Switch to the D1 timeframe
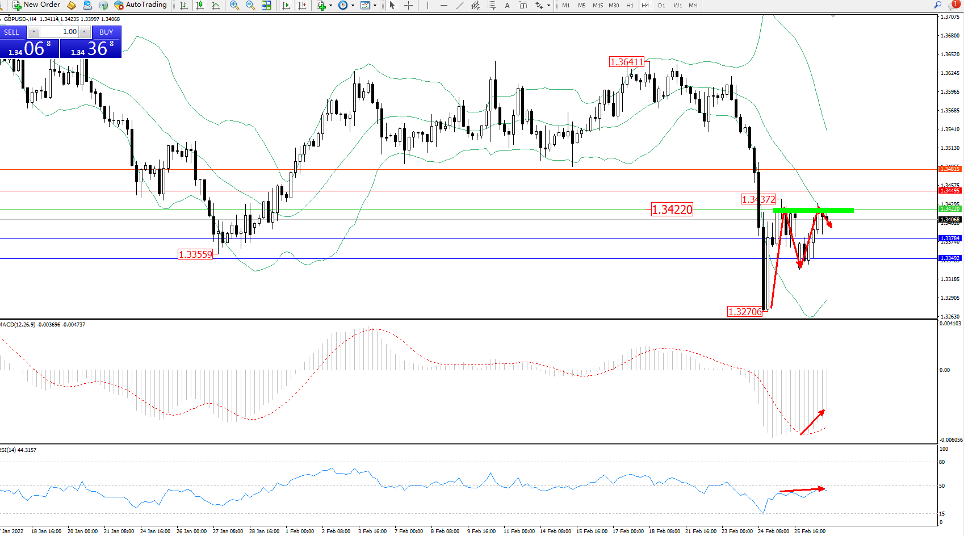The image size is (964, 536). (661, 5)
